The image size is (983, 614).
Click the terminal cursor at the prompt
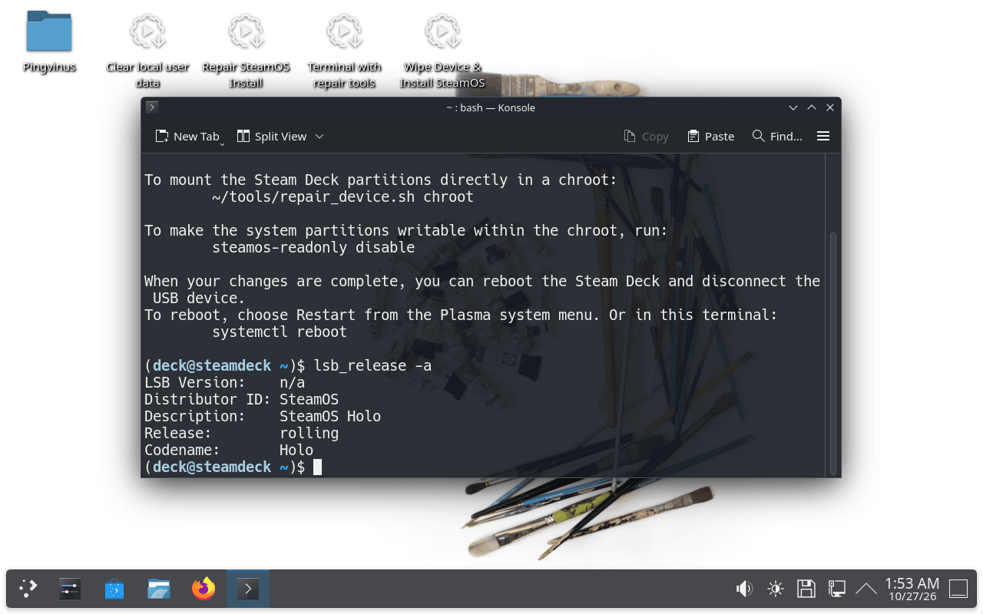pos(318,467)
